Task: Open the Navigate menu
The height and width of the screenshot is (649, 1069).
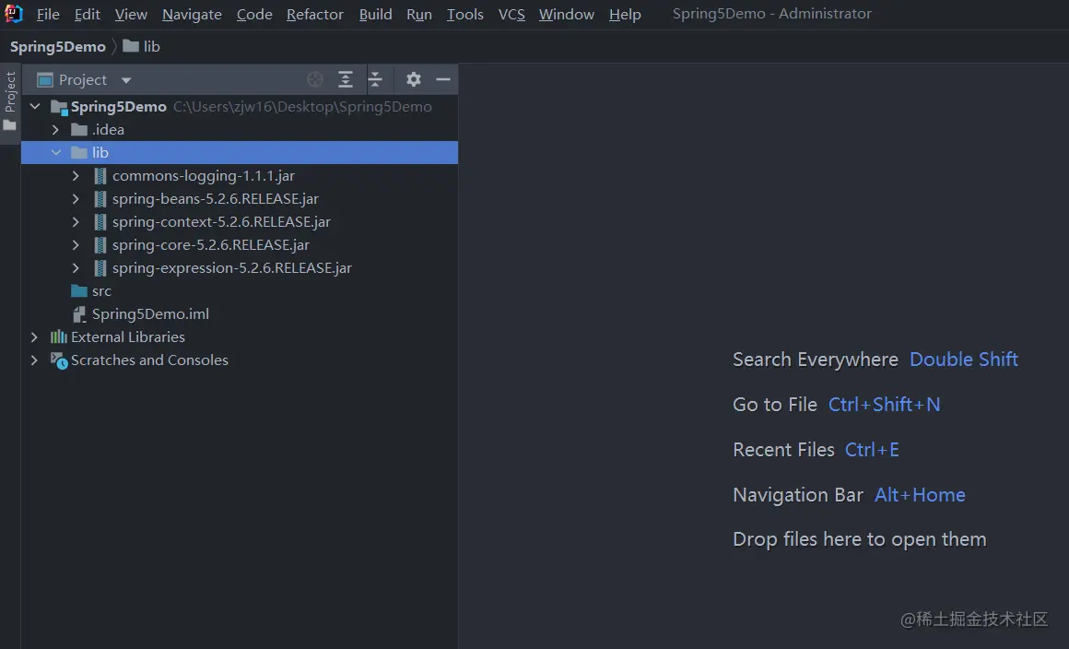Action: click(x=193, y=15)
